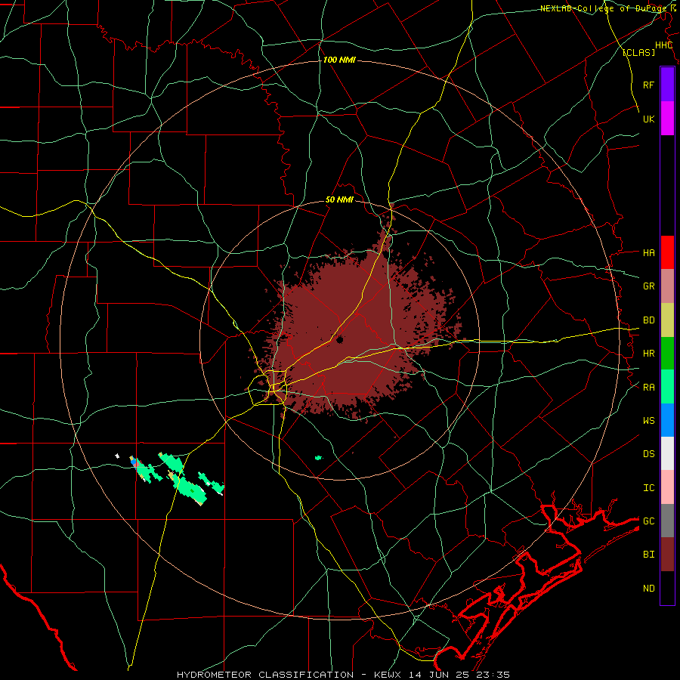Click the RA light green legend swatch
680x680 pixels.
[x=667, y=387]
